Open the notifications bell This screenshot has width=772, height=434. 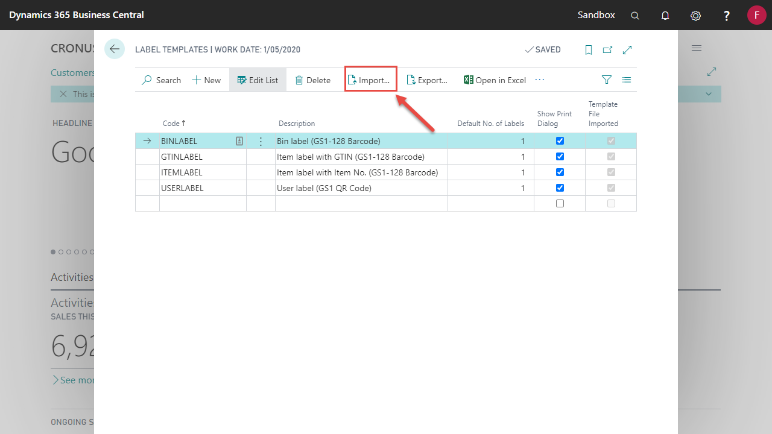click(x=665, y=16)
